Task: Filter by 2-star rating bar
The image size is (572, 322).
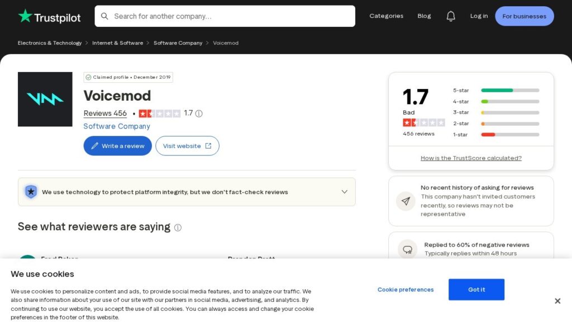Action: tap(496, 124)
